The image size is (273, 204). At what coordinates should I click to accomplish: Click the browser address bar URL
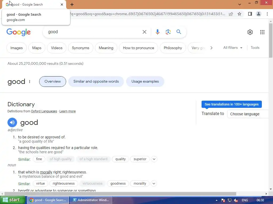click(147, 14)
